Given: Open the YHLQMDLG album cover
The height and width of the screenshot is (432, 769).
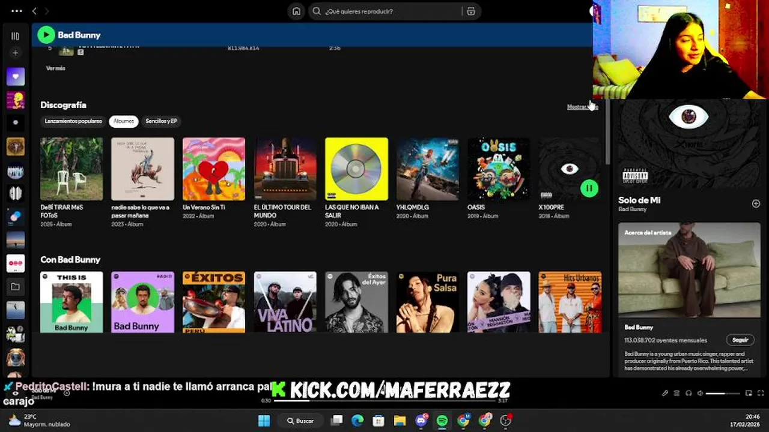Looking at the screenshot, I should [x=428, y=169].
